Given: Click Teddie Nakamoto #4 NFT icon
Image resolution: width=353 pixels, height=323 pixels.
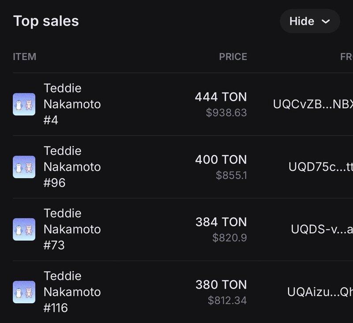Looking at the screenshot, I should pyautogui.click(x=24, y=104).
